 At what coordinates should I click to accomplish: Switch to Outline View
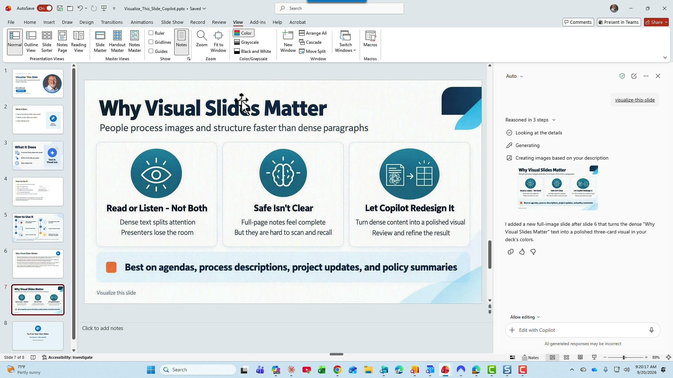31,42
